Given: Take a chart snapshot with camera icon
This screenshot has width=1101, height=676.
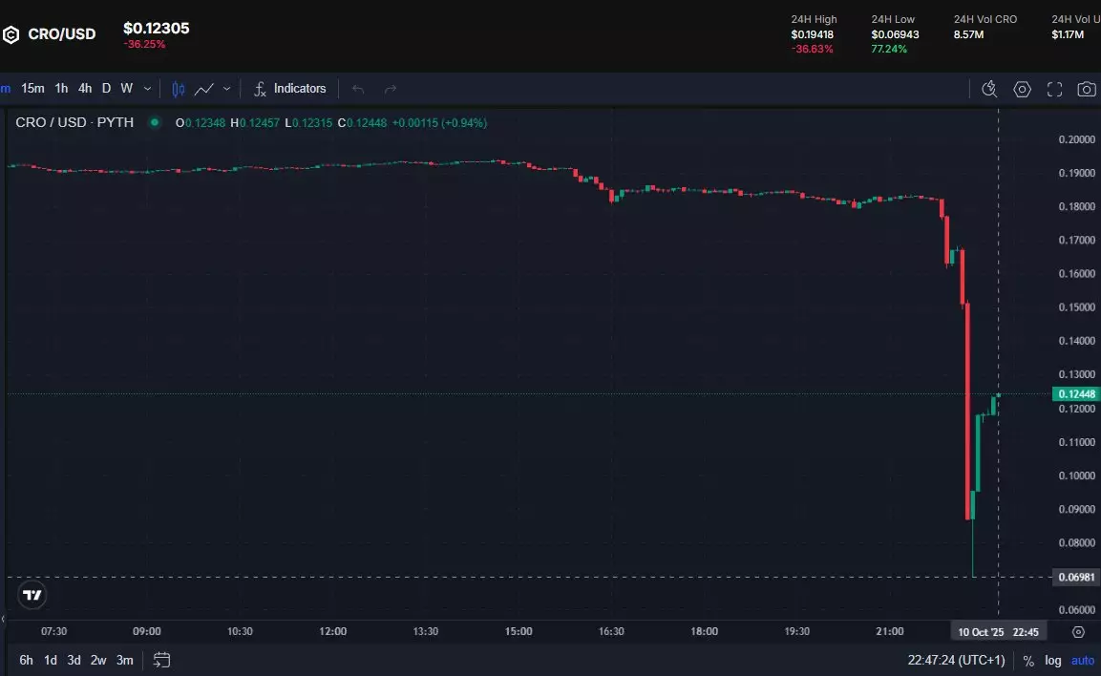Looking at the screenshot, I should coord(1086,89).
